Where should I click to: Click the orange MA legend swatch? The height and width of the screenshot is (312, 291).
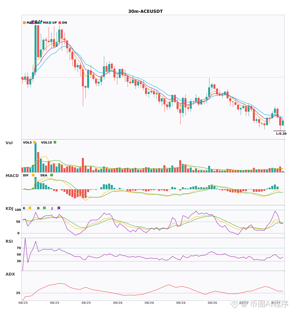24,23
